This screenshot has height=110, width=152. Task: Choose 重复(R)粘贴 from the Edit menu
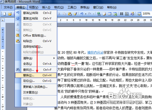tap(36, 19)
